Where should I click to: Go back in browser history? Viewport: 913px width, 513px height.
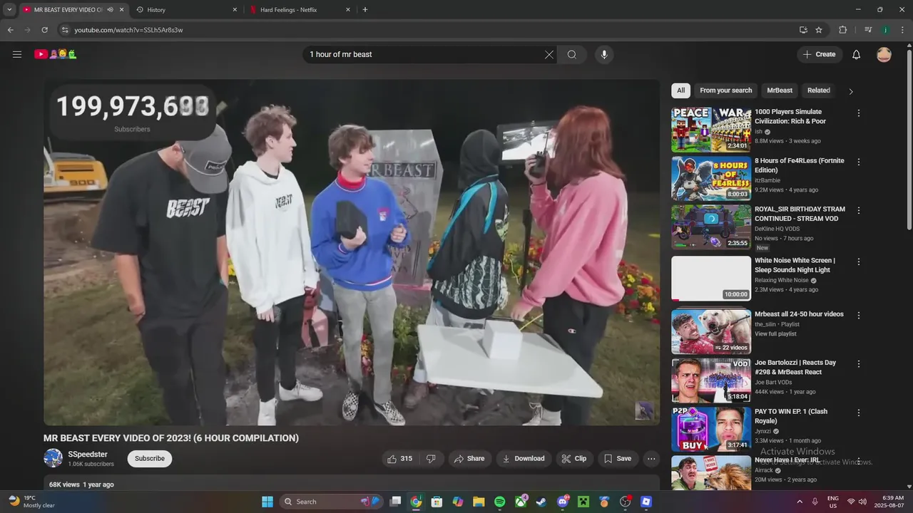(x=10, y=30)
